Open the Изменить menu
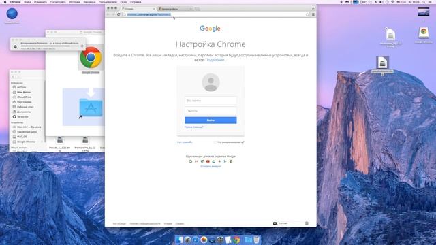This screenshot has width=436, height=245. [40, 2]
